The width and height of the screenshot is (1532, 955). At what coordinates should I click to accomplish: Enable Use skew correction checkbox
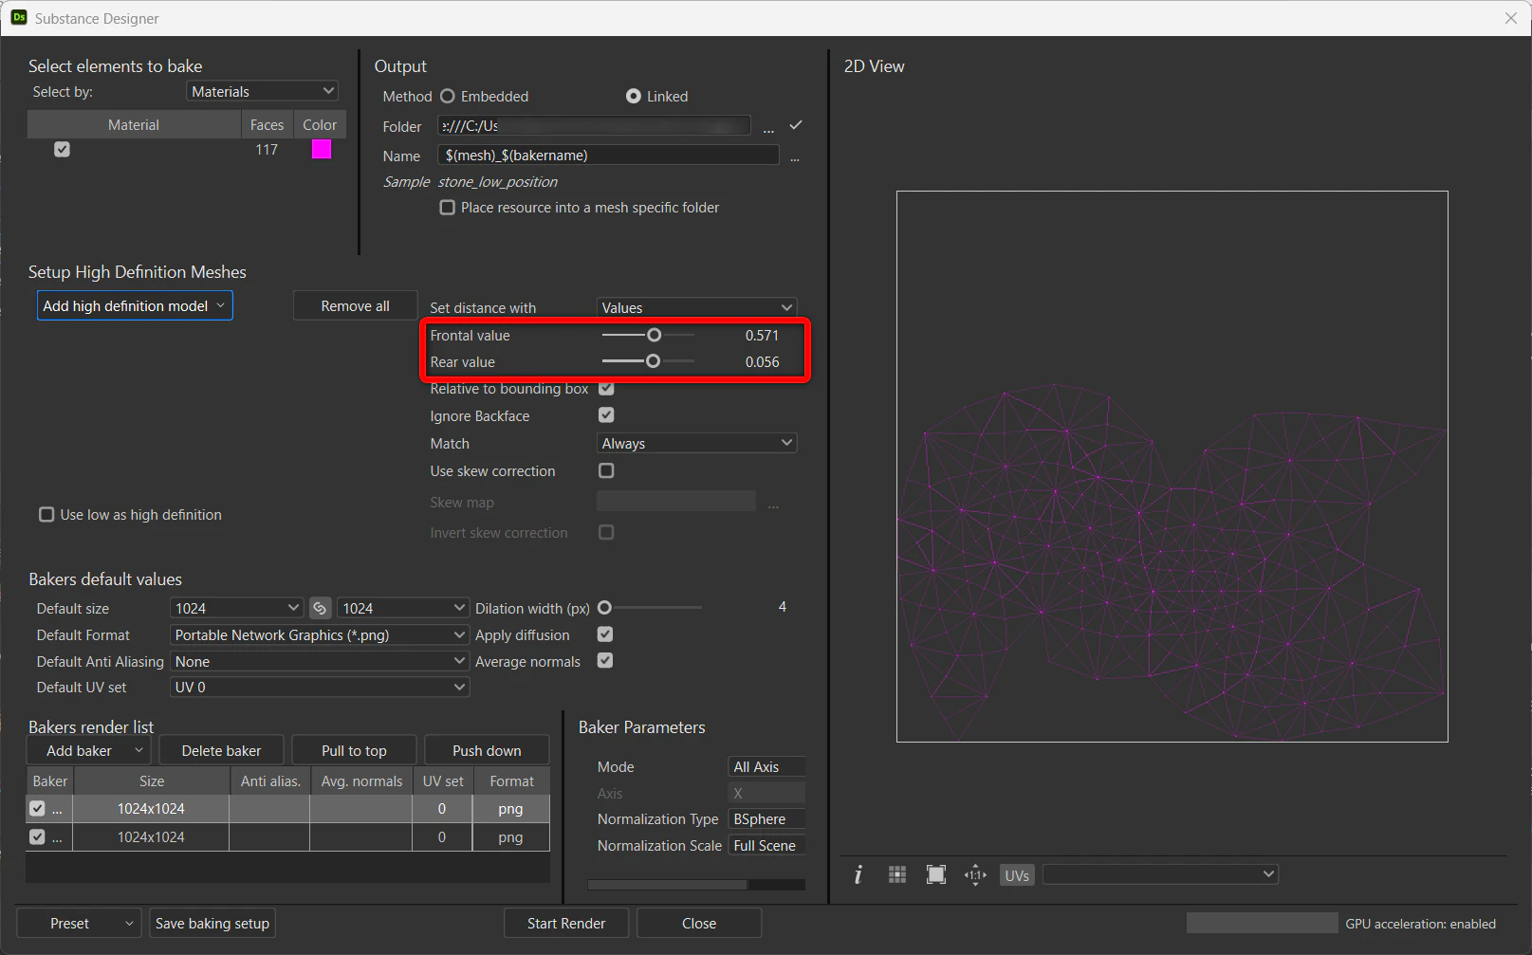coord(607,470)
